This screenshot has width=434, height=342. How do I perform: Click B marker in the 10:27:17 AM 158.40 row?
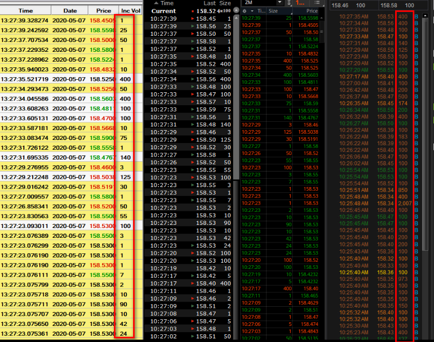coord(416,77)
